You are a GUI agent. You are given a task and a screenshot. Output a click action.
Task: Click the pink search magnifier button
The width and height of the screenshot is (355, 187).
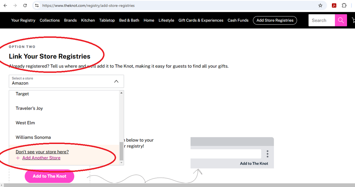pos(341,20)
